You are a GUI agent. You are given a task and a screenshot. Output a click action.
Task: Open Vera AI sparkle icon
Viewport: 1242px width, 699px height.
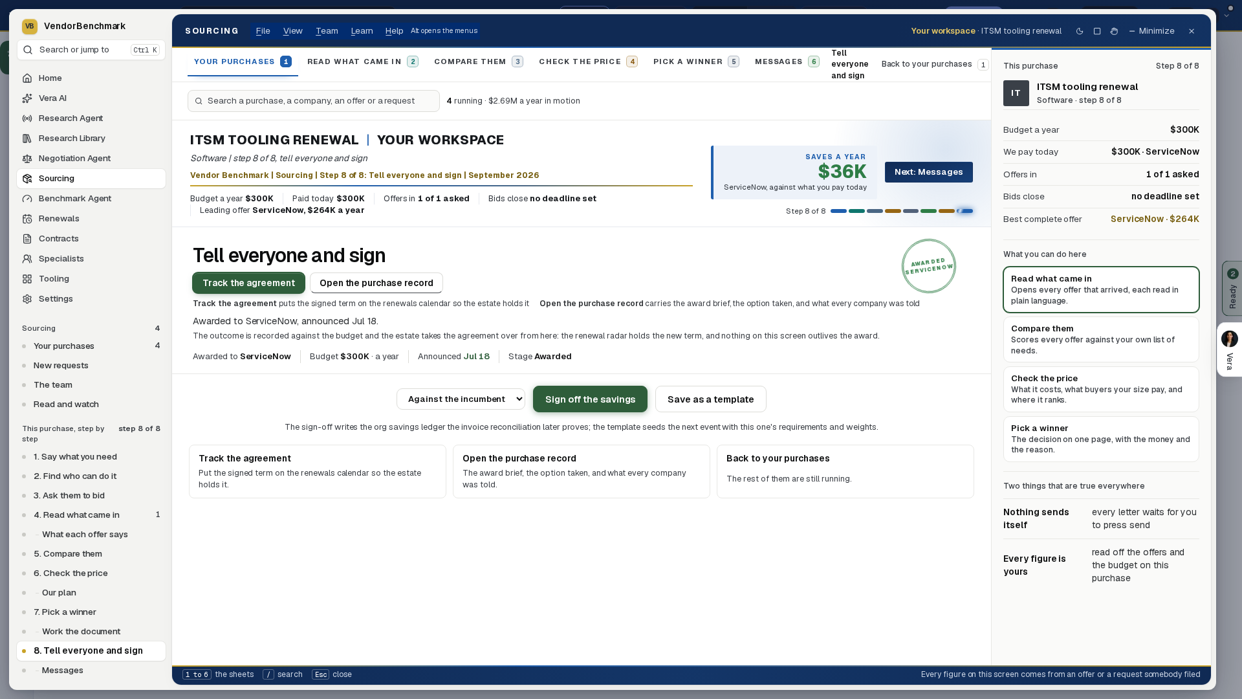pyautogui.click(x=27, y=98)
